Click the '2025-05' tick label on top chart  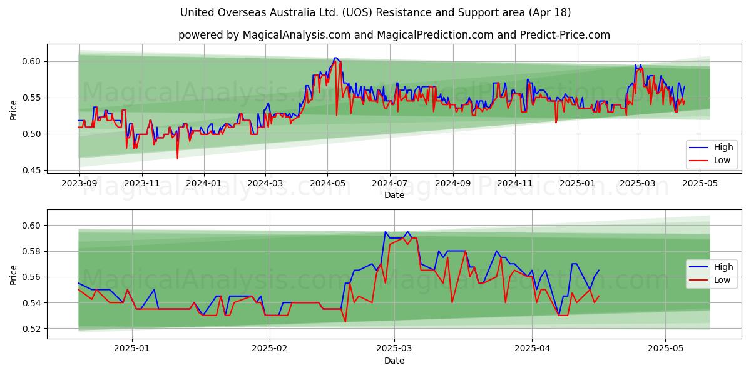tap(700, 184)
